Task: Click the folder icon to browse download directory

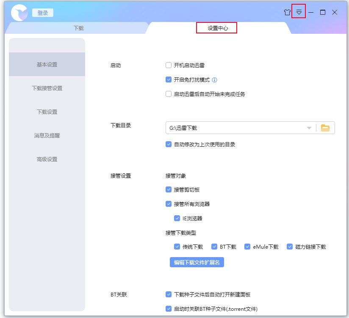Action: (x=325, y=127)
